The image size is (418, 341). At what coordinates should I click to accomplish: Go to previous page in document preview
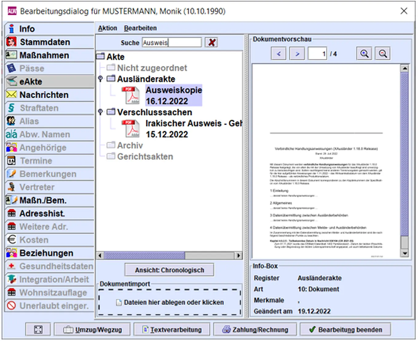point(278,54)
